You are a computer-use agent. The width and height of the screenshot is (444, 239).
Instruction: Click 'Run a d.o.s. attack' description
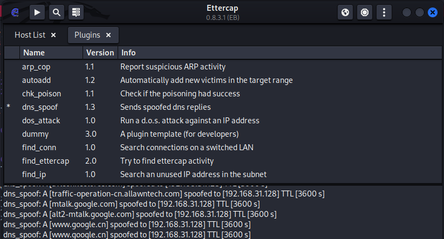tap(190, 121)
